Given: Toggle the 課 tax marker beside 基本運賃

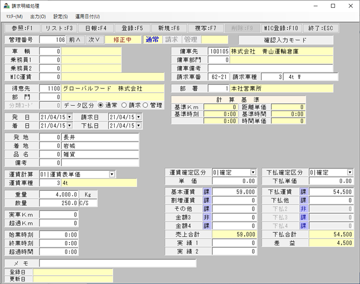Looking at the screenshot, I should [207, 192].
